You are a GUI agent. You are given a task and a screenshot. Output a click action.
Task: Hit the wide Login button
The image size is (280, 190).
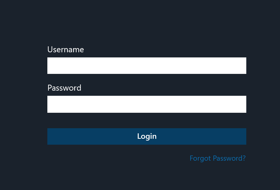(x=147, y=136)
